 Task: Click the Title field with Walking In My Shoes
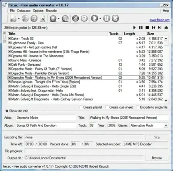pyautogui.click(x=129, y=117)
